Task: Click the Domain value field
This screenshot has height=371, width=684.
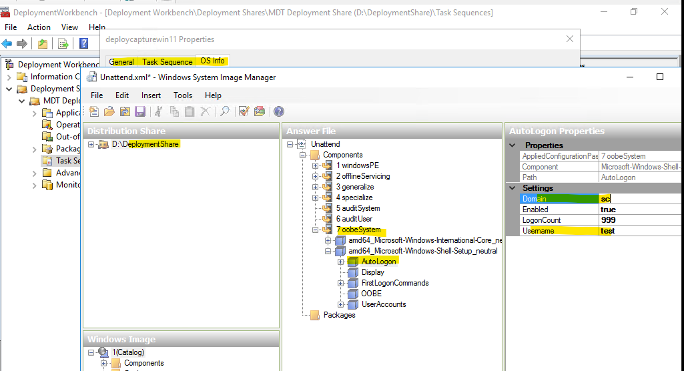Action: pos(641,199)
